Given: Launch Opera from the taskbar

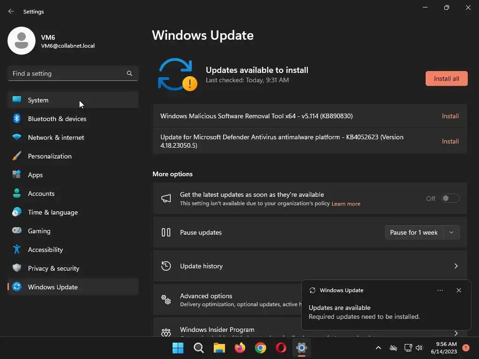Looking at the screenshot, I should (281, 348).
